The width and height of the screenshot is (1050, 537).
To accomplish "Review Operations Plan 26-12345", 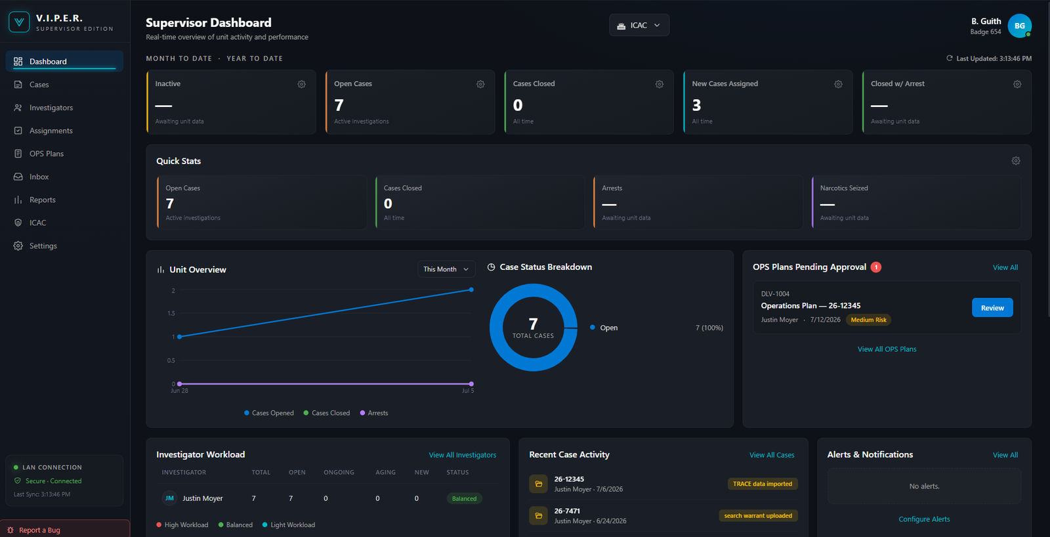I will pos(992,308).
